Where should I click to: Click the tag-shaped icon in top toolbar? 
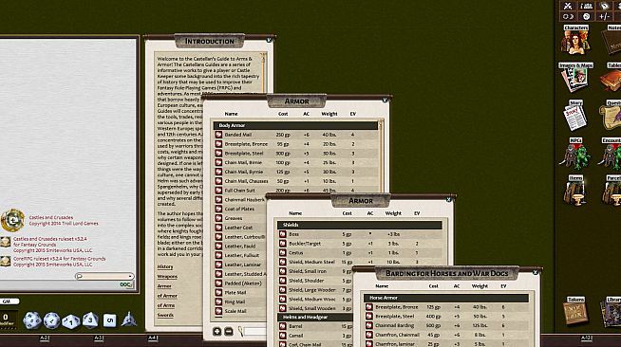click(604, 6)
